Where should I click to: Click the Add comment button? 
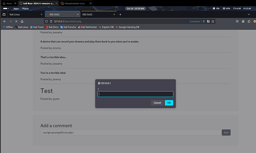pos(226,133)
